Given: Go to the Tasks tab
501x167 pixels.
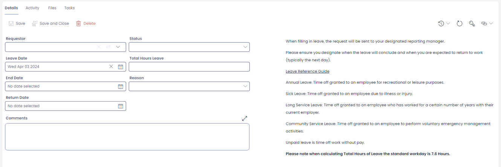Looking at the screenshot, I should coord(69,8).
